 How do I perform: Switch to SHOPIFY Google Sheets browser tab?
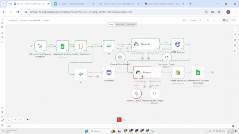[75, 4]
